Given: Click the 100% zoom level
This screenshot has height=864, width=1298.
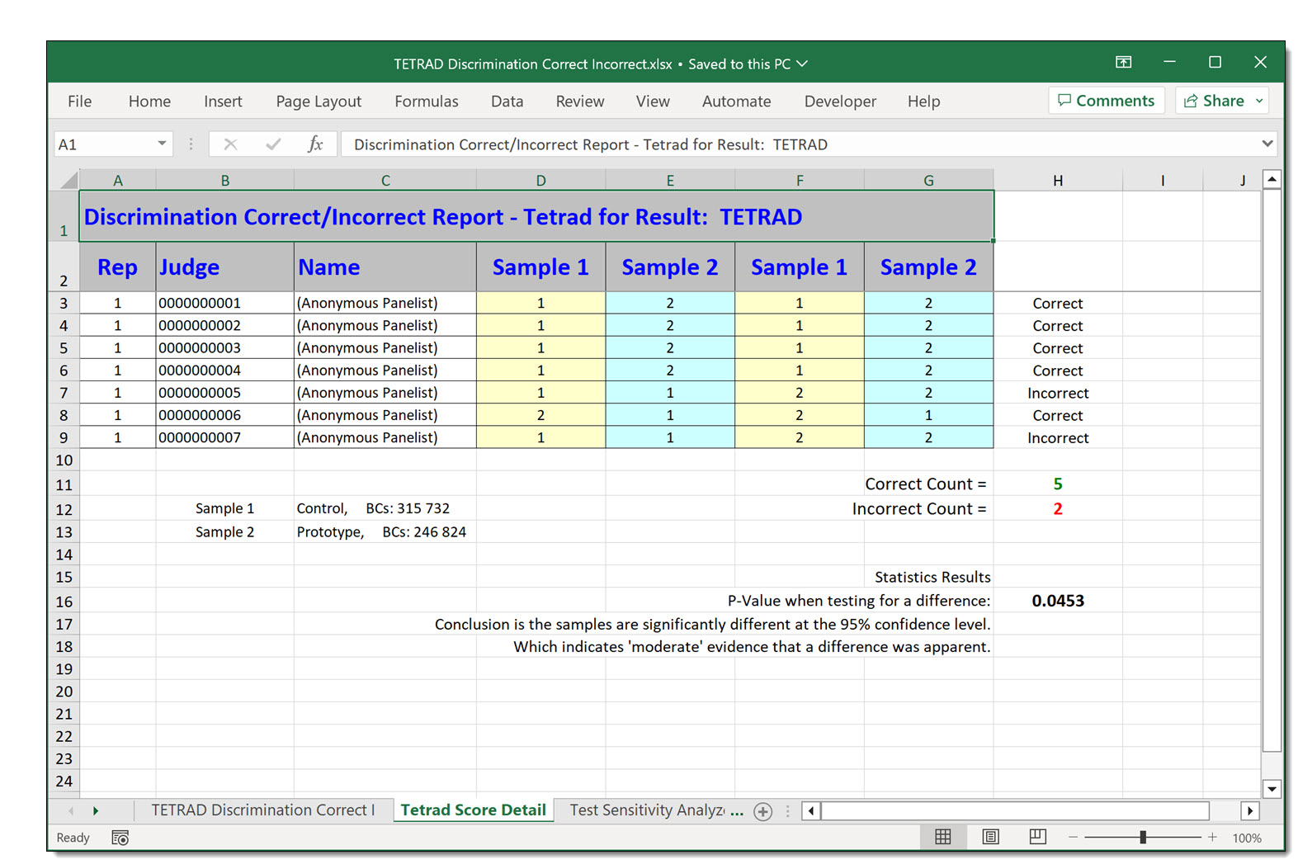Looking at the screenshot, I should tap(1247, 838).
